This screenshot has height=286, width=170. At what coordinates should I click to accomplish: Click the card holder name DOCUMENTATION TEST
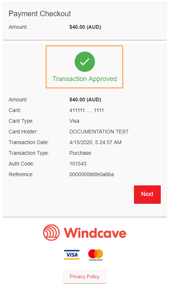click(99, 132)
